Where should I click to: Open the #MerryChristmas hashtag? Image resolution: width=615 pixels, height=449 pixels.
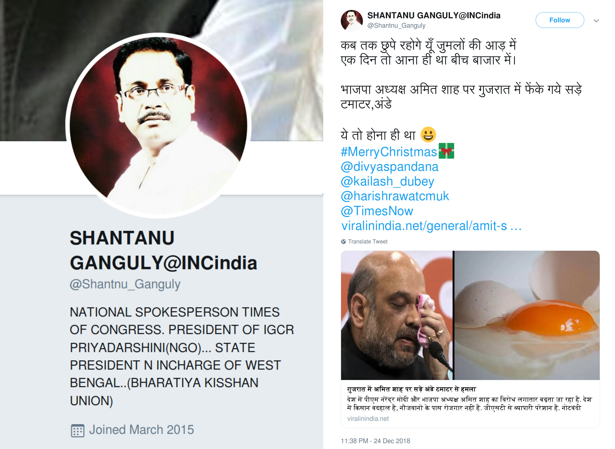(389, 152)
